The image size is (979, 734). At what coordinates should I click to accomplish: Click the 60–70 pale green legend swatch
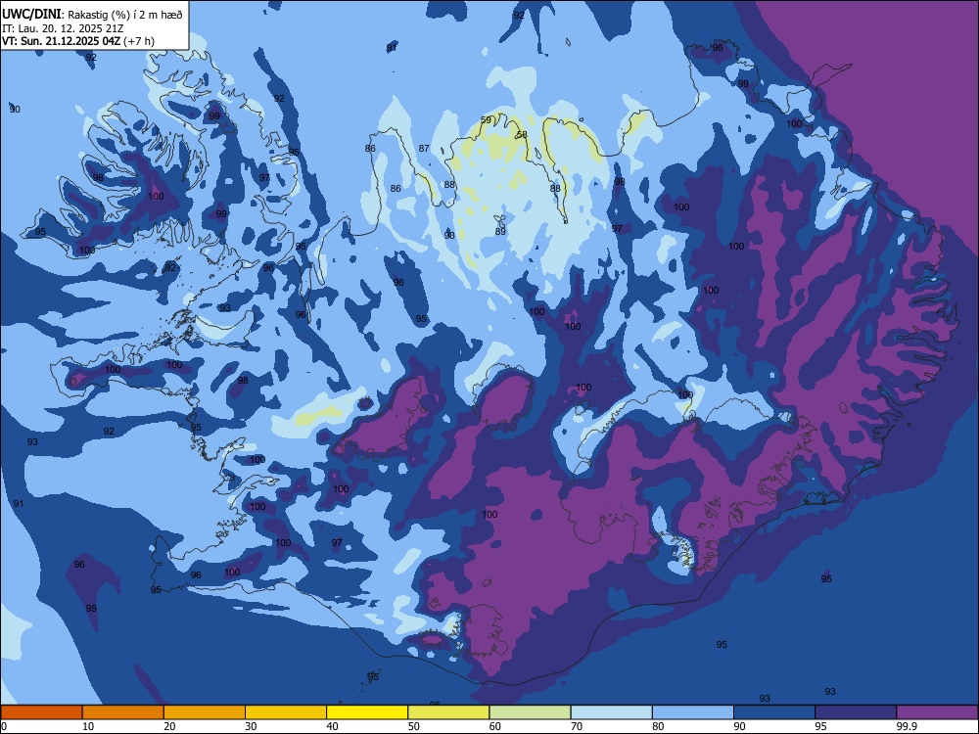[x=530, y=712]
